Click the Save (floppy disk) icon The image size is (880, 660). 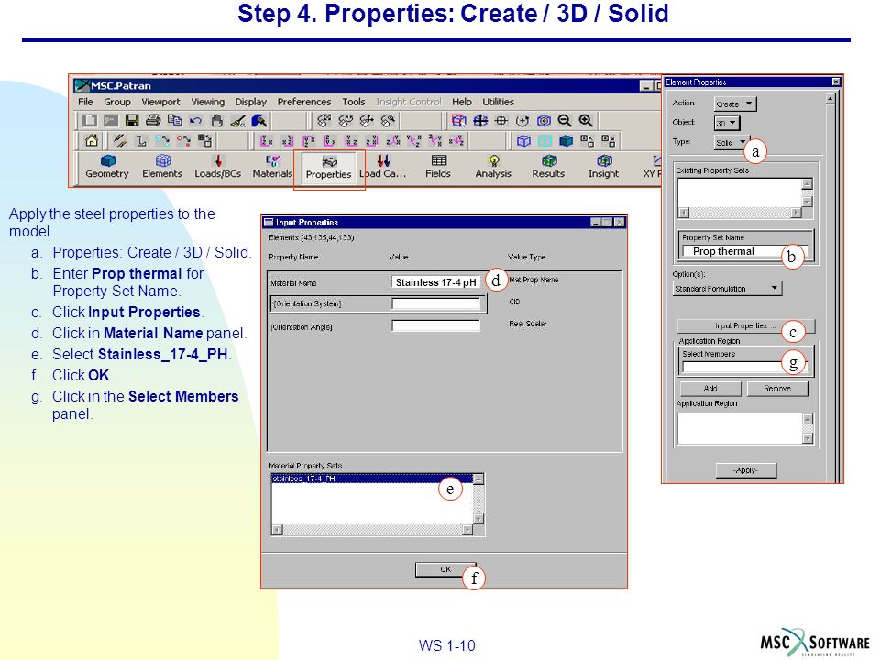point(132,120)
